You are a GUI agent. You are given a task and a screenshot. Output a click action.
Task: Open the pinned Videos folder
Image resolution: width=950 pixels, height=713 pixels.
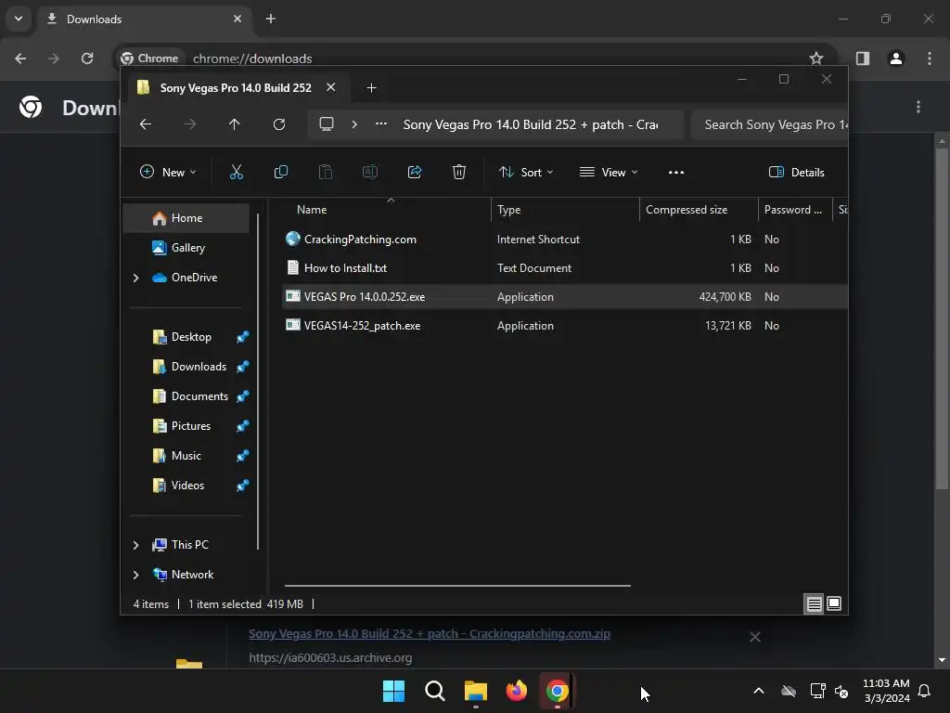pyautogui.click(x=186, y=486)
